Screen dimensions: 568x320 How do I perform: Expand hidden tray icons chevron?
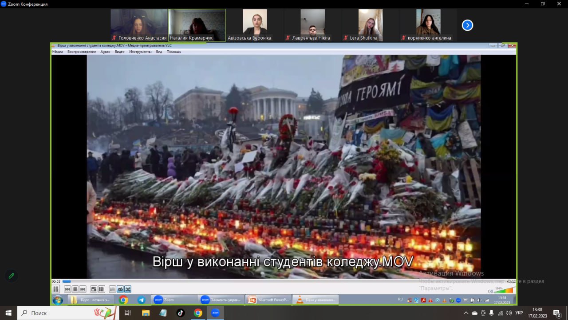pos(465,313)
